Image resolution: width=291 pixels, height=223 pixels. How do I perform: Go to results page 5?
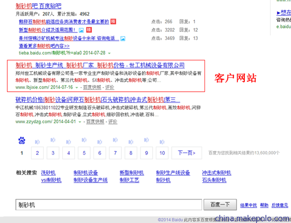point(84,153)
